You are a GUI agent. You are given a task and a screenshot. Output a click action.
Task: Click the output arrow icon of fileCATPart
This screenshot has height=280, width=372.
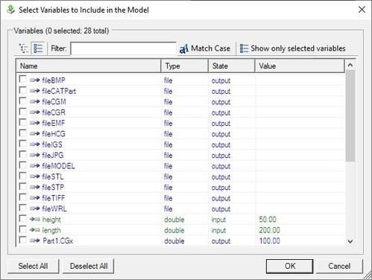tap(34, 91)
